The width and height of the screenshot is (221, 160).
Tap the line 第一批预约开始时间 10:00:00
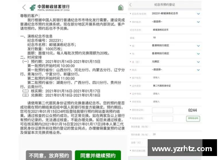point(51,66)
